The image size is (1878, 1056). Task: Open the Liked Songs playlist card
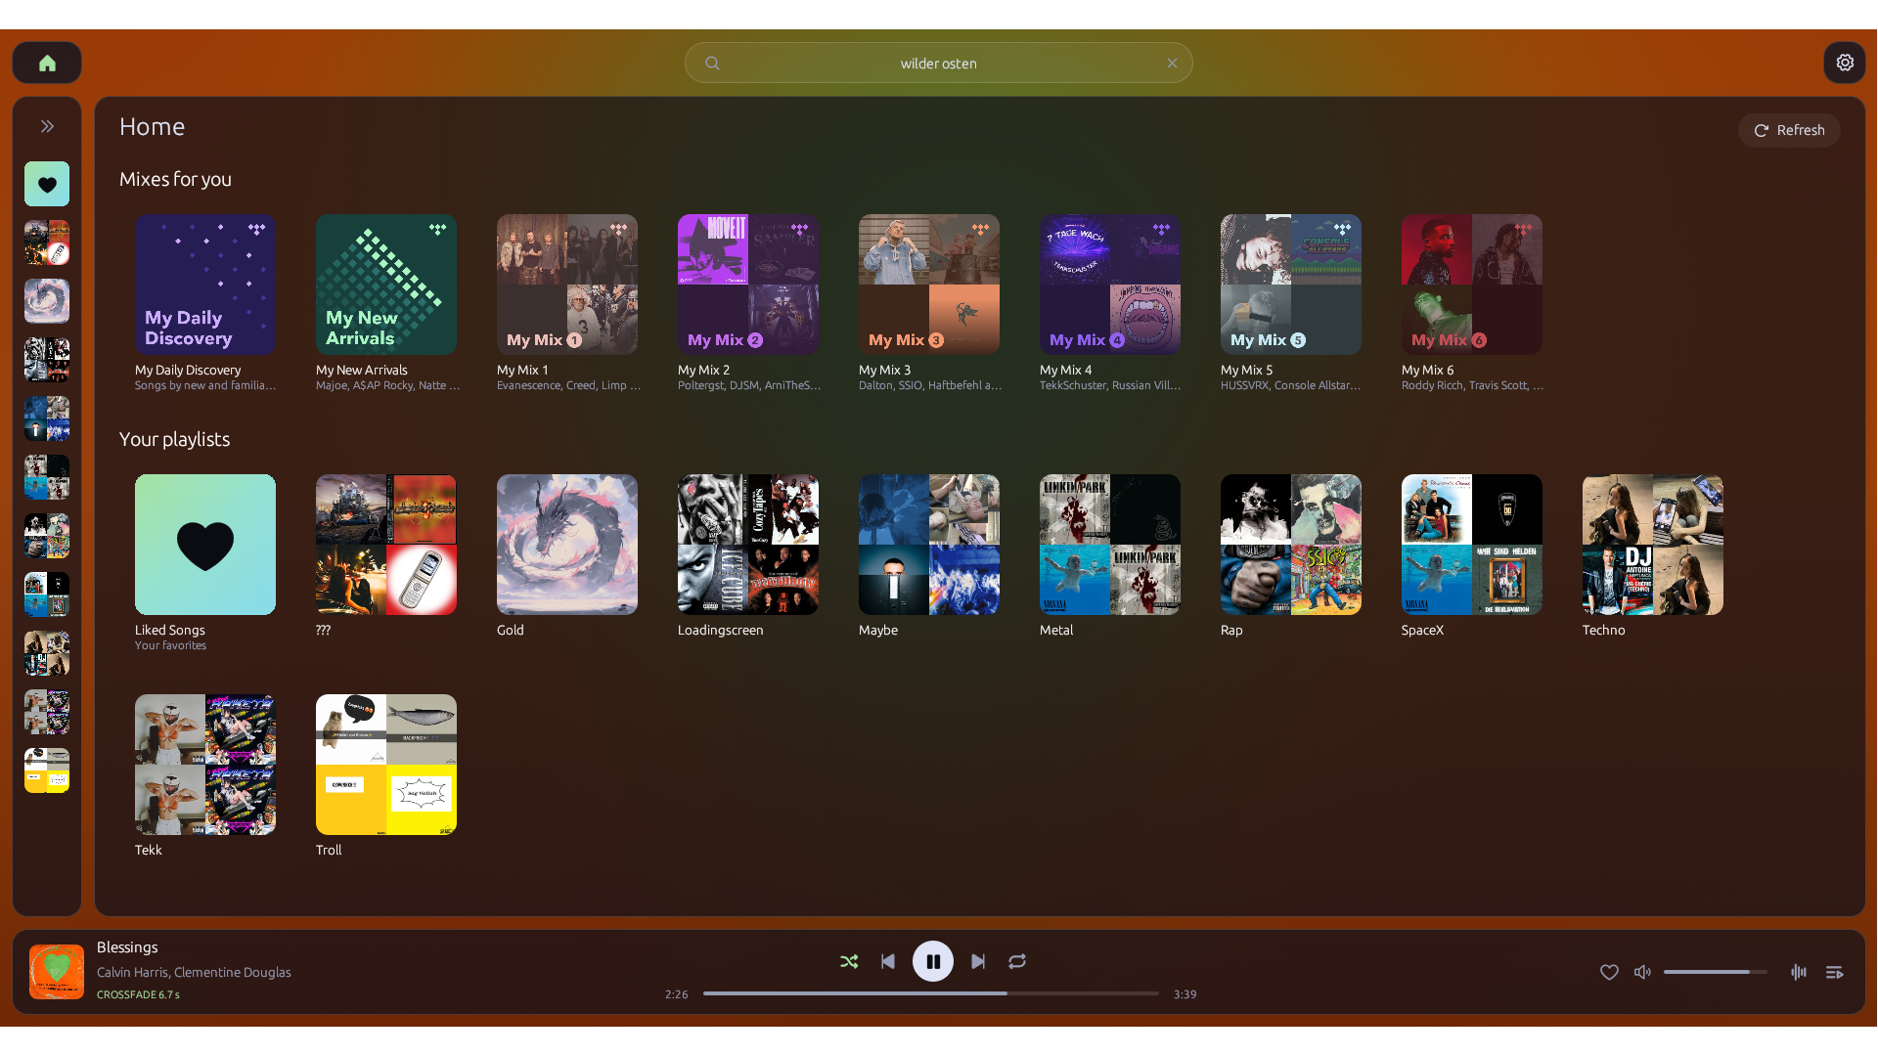point(205,545)
